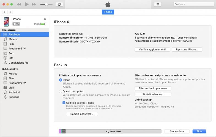216x137 pixels.
Task: Open Suonerie under Sul dispositivo
Action: click(14, 97)
